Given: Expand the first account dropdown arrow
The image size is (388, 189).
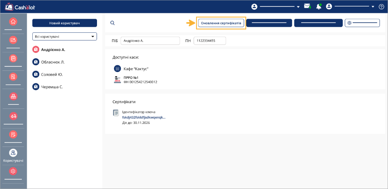Looking at the screenshot, I should coord(298,7).
